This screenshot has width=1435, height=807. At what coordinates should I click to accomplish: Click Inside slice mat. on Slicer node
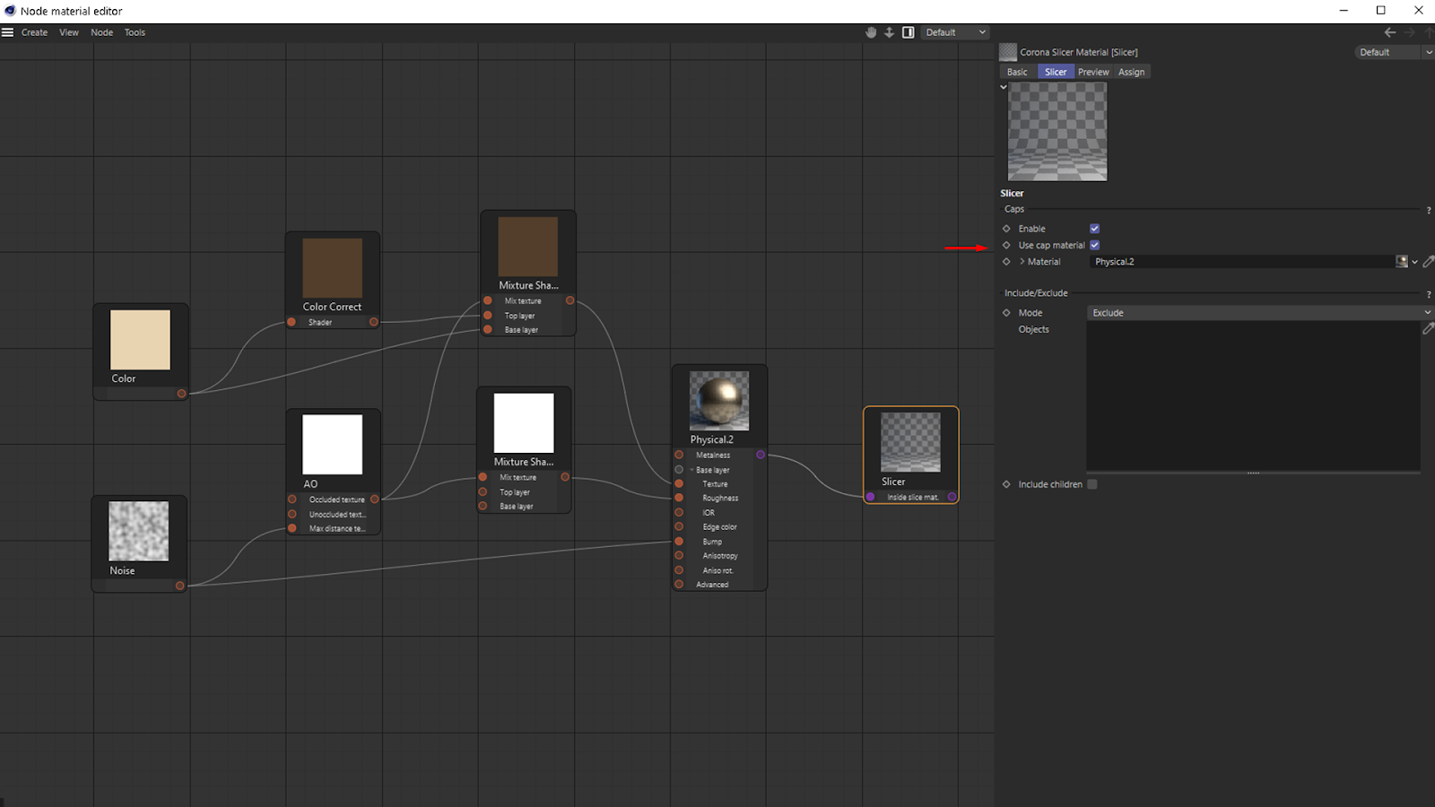[912, 497]
